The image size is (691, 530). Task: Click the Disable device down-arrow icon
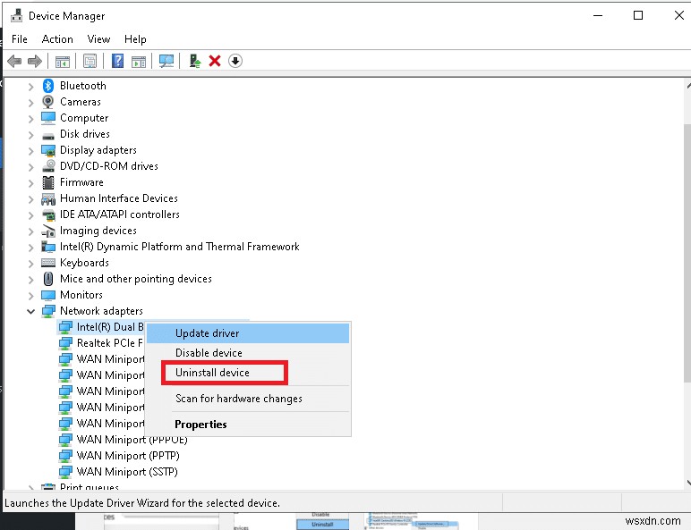coord(235,61)
